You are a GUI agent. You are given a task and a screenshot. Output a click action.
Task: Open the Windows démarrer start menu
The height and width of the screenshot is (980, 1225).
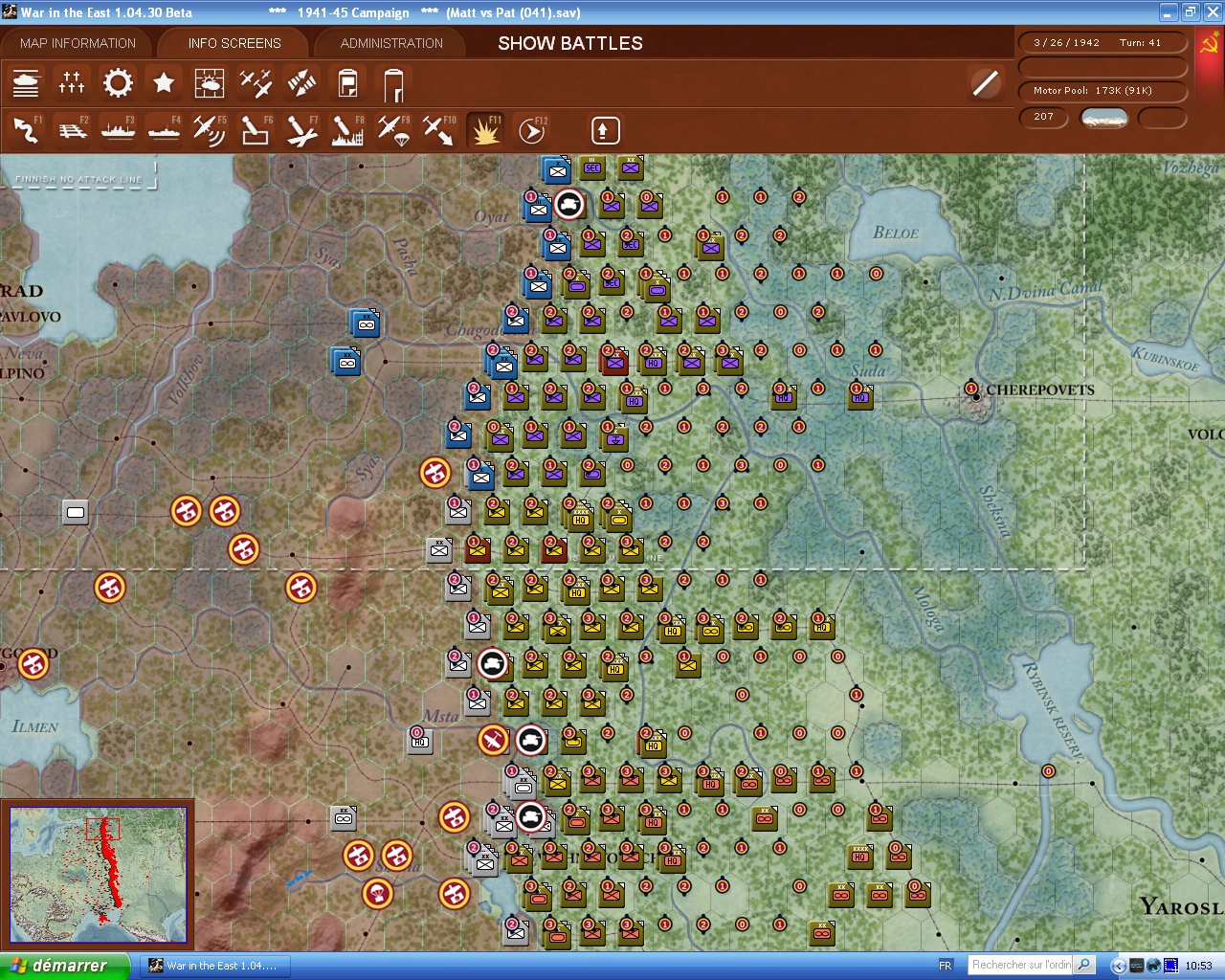point(64,966)
